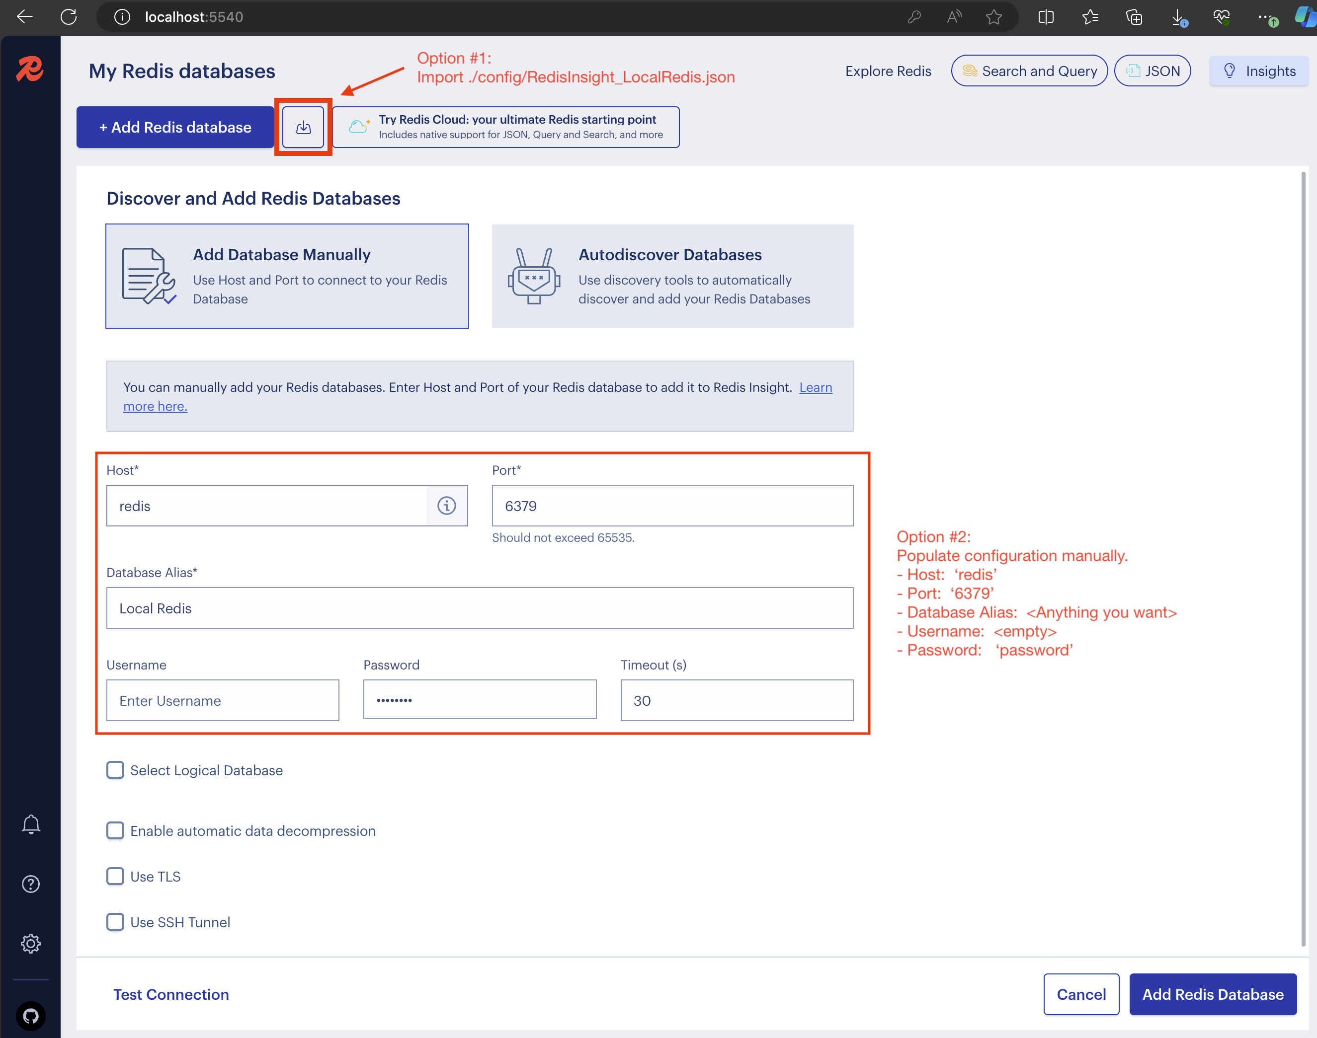
Task: Click the Add Redis Database submit button
Action: point(1213,995)
